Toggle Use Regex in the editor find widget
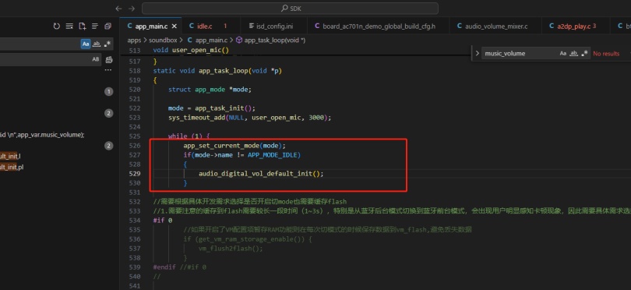The image size is (631, 290). 585,53
